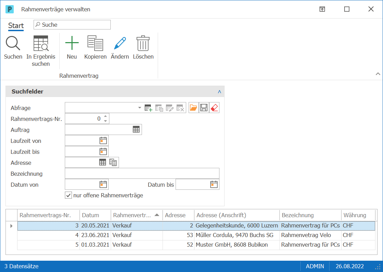
Task: Open the Datum von calendar
Action: pos(103,184)
